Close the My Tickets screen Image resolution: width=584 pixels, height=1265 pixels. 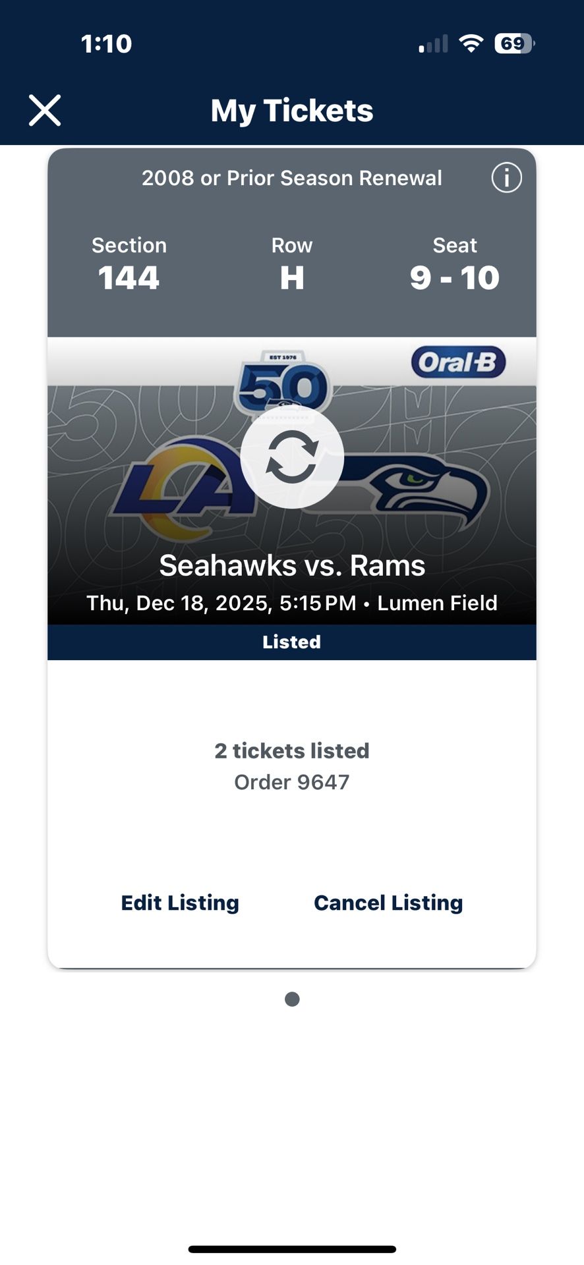(45, 110)
